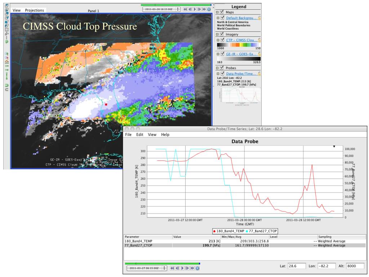Click the gray redo arrow icon
Screen dimensions: 369x277
pyautogui.click(x=7, y=89)
